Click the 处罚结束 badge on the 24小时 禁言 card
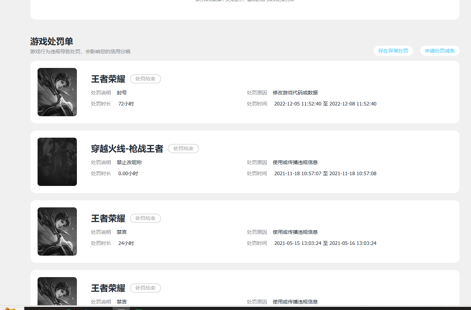This screenshot has width=471, height=310. coord(146,218)
